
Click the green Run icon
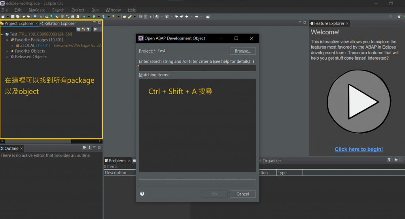coord(94,17)
